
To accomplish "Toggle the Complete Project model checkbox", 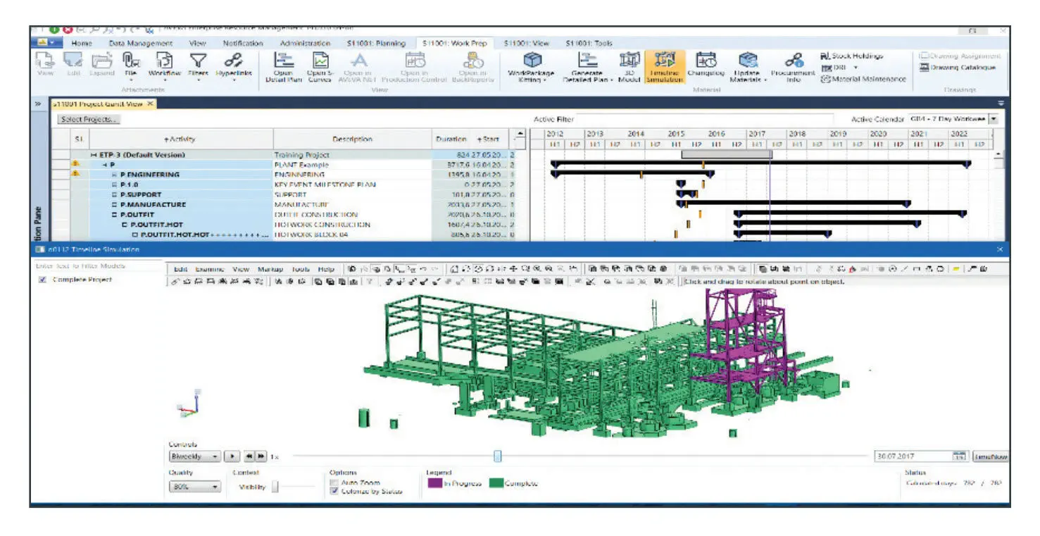I will coord(43,280).
